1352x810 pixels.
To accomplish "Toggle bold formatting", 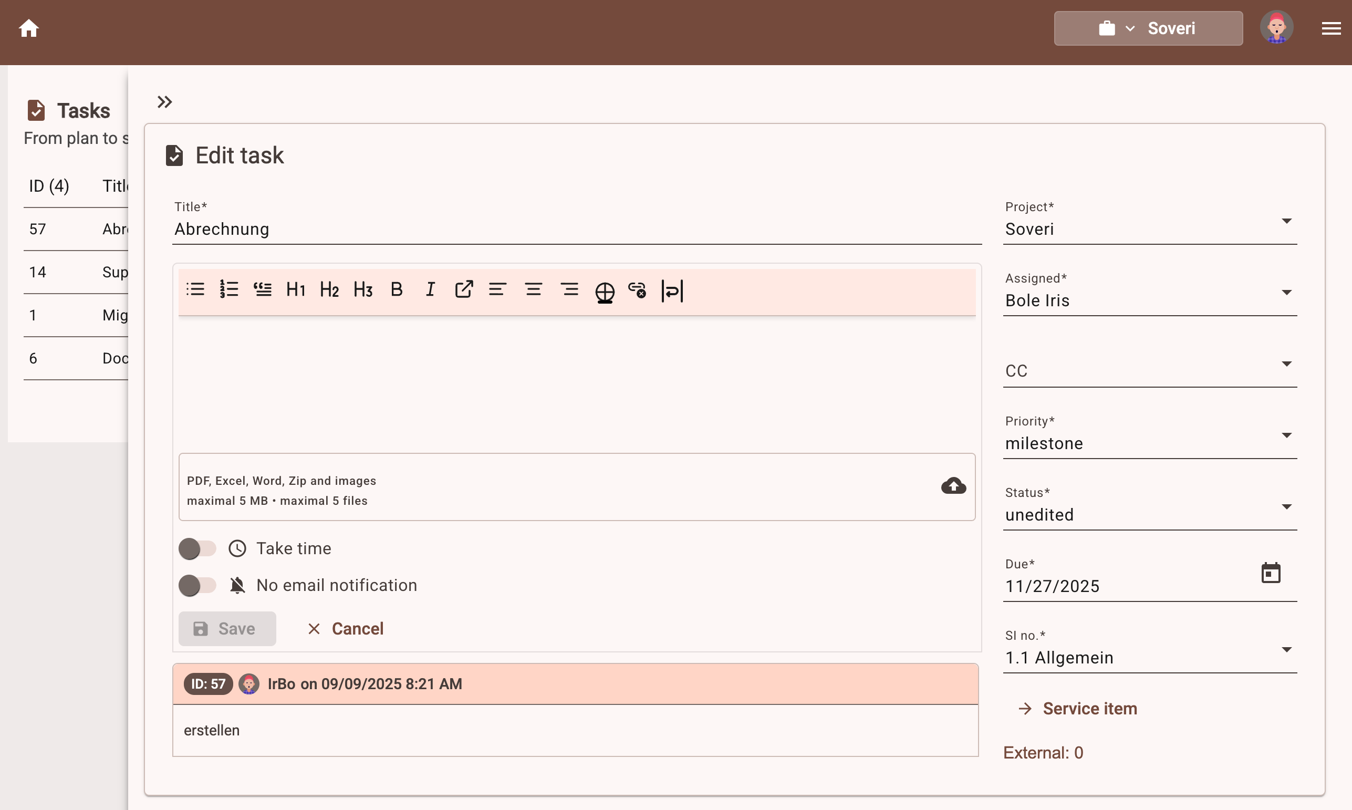I will (x=397, y=289).
